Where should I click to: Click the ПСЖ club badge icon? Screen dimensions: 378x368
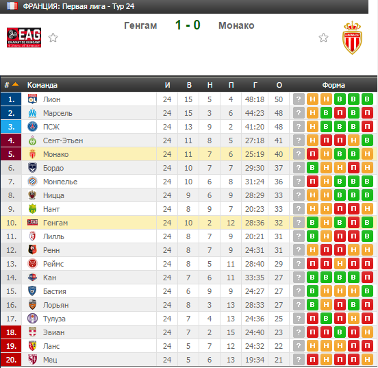(x=32, y=127)
